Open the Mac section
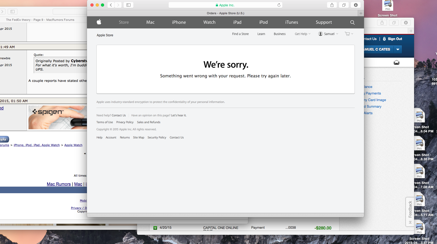 coord(150,22)
